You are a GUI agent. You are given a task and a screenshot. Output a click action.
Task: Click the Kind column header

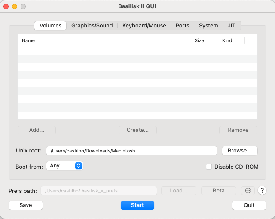(232, 40)
